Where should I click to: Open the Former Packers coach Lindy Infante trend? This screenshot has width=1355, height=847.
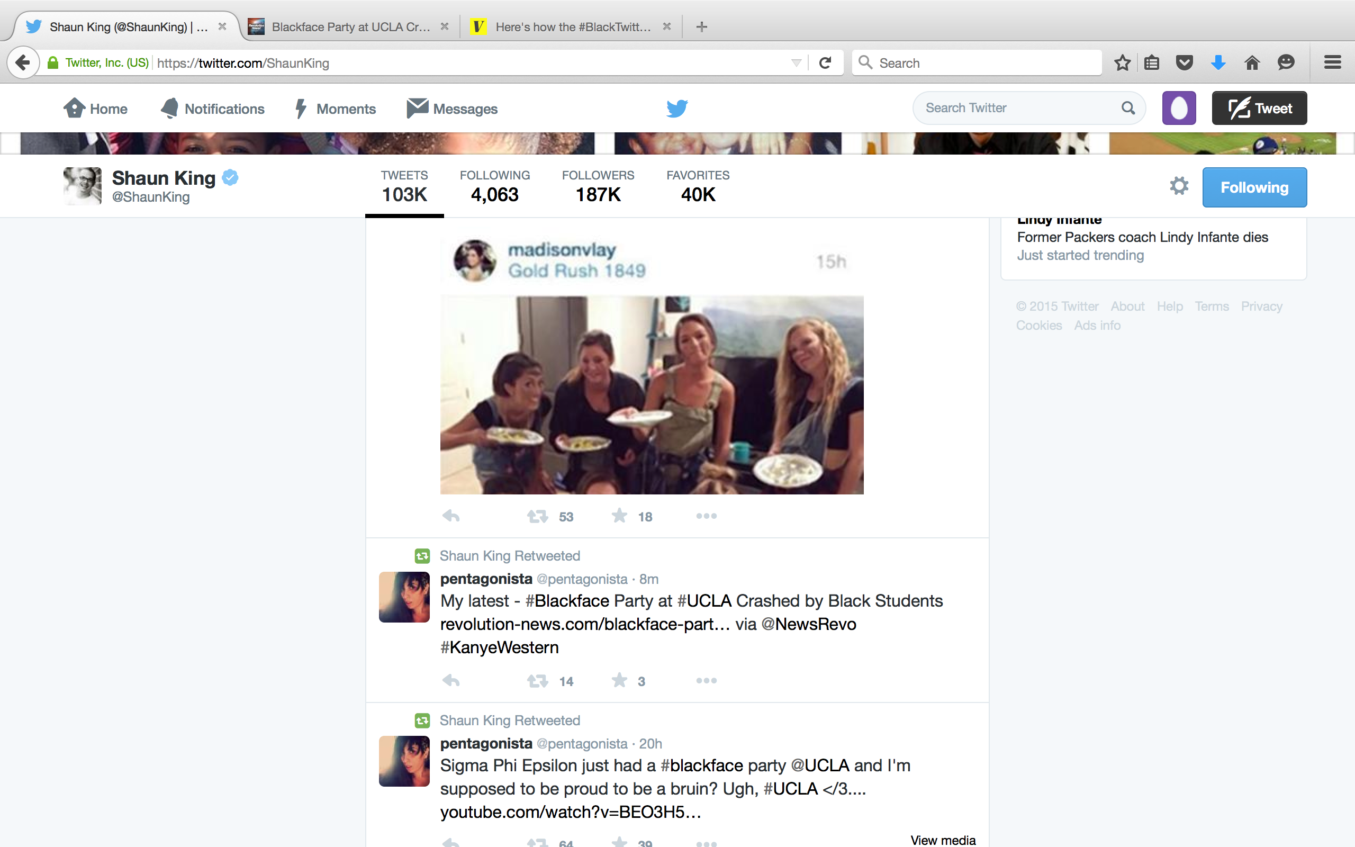1142,237
